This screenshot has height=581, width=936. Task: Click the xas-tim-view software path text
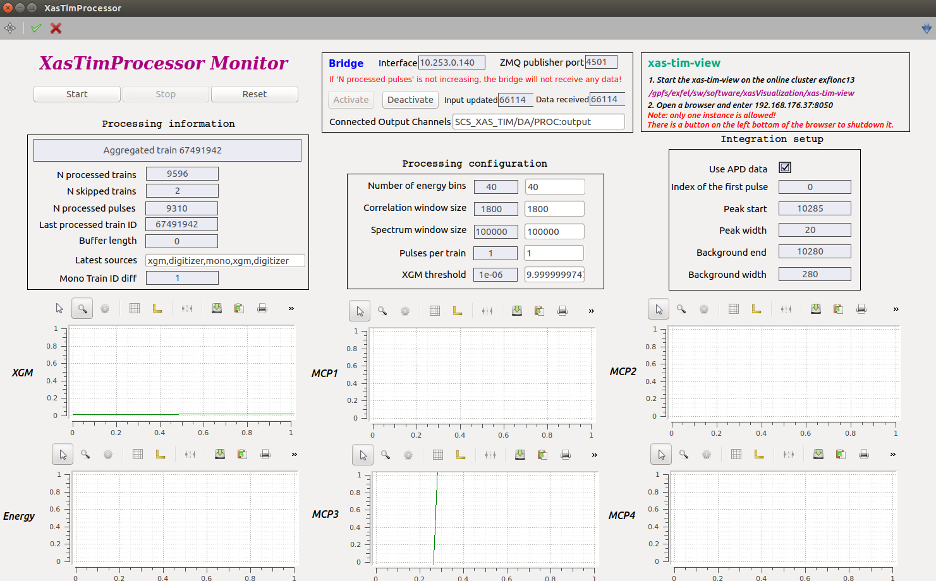pyautogui.click(x=751, y=93)
